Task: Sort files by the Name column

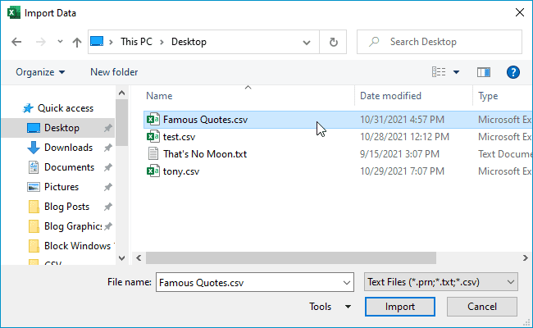Action: (x=159, y=96)
